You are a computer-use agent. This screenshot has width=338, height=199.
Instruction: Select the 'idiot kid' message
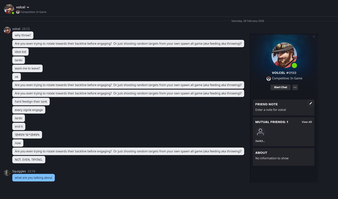(21, 52)
